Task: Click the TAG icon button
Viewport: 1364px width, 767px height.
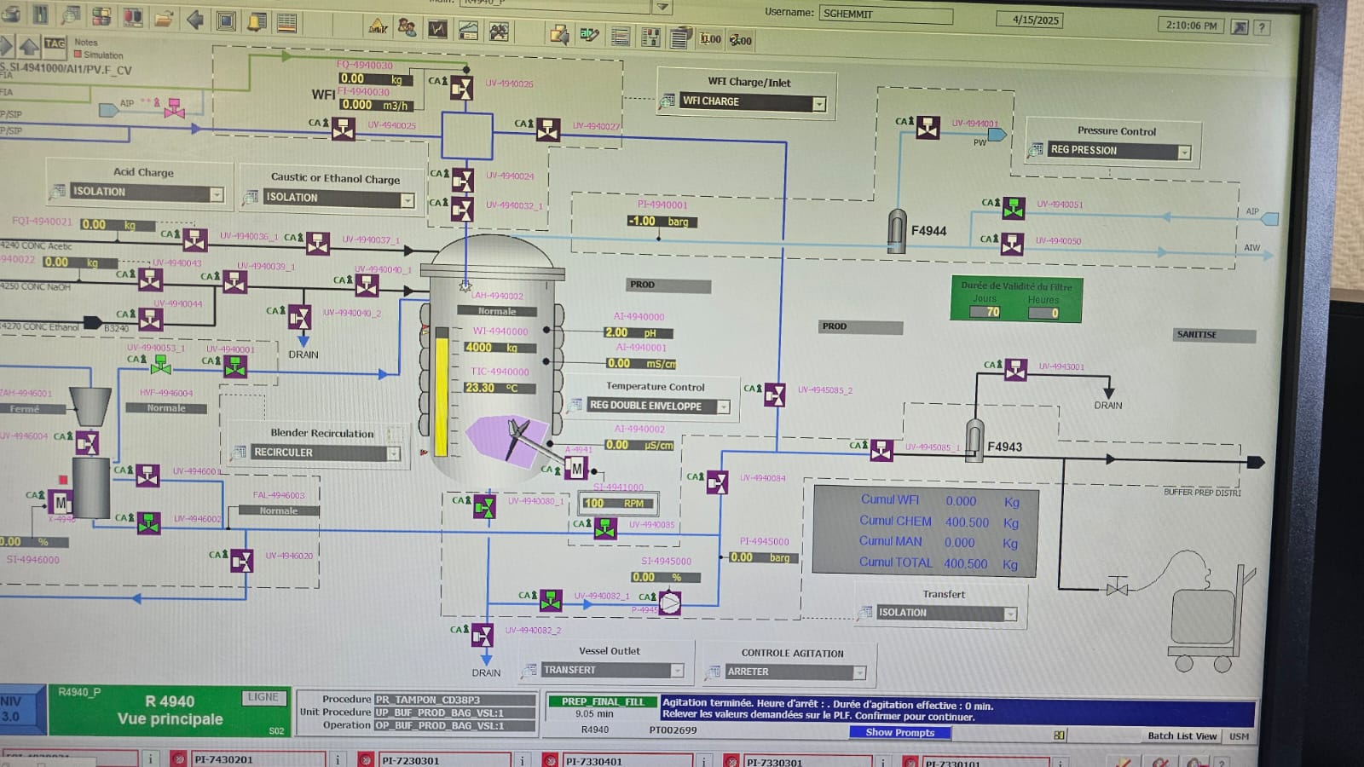Action: tap(55, 43)
